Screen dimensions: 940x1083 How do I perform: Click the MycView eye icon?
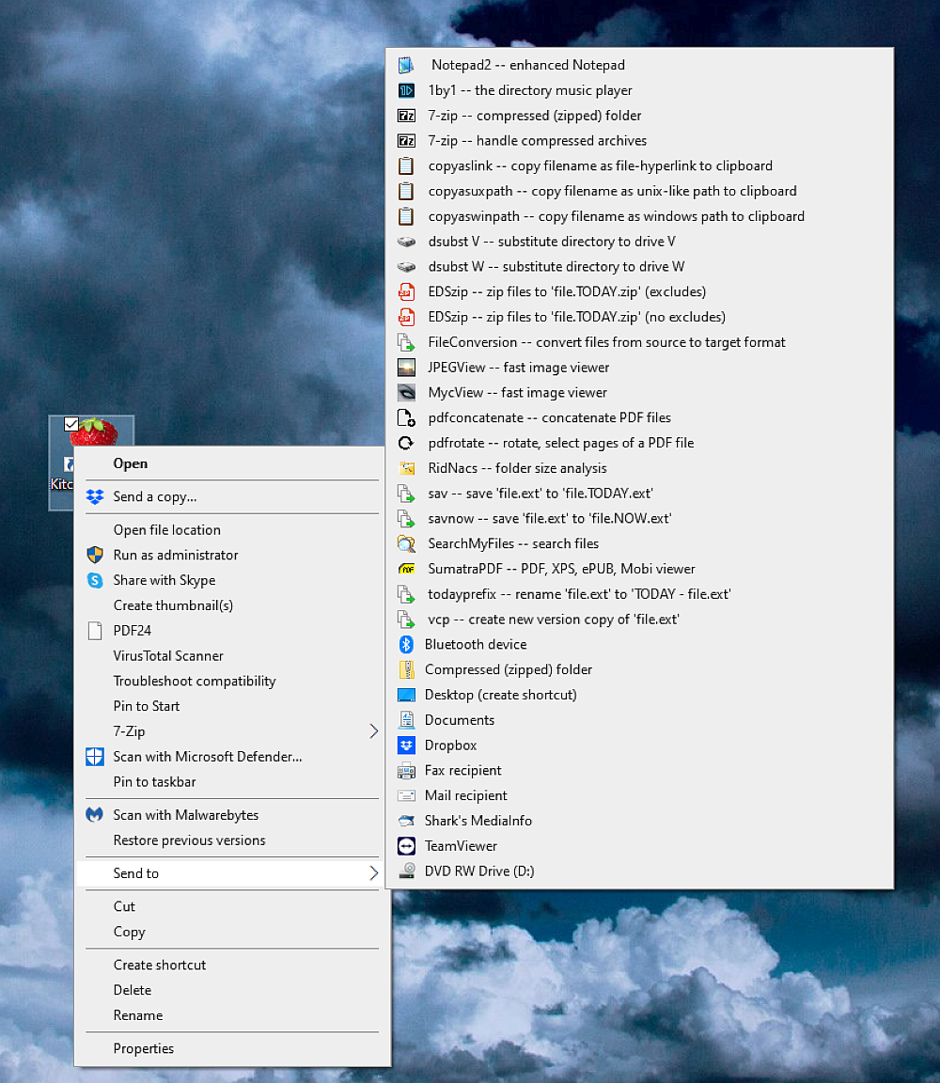(406, 393)
